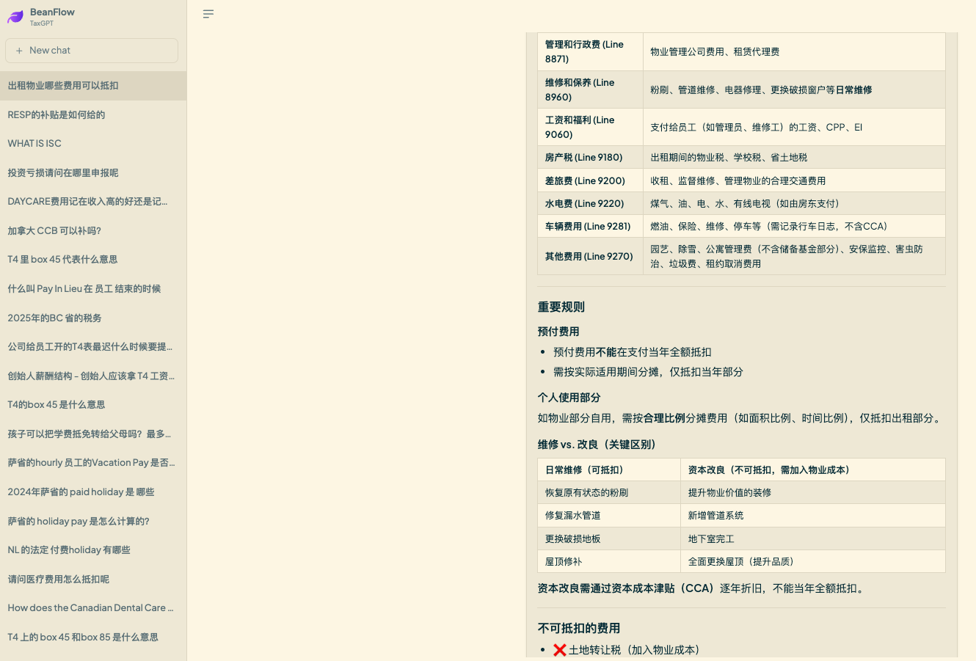Click the BeanFlow feather logo icon
The image size is (976, 661).
coord(15,17)
